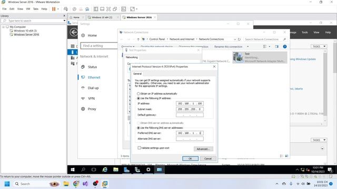This screenshot has width=337, height=189.
Task: Click the Default gateway field
Action: 190,115
